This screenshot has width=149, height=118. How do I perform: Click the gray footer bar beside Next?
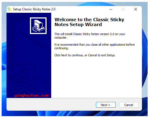(51, 104)
